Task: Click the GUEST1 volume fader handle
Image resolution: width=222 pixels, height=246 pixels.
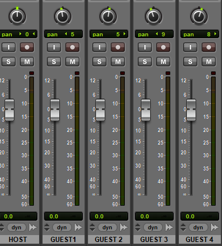Action: (x=55, y=110)
